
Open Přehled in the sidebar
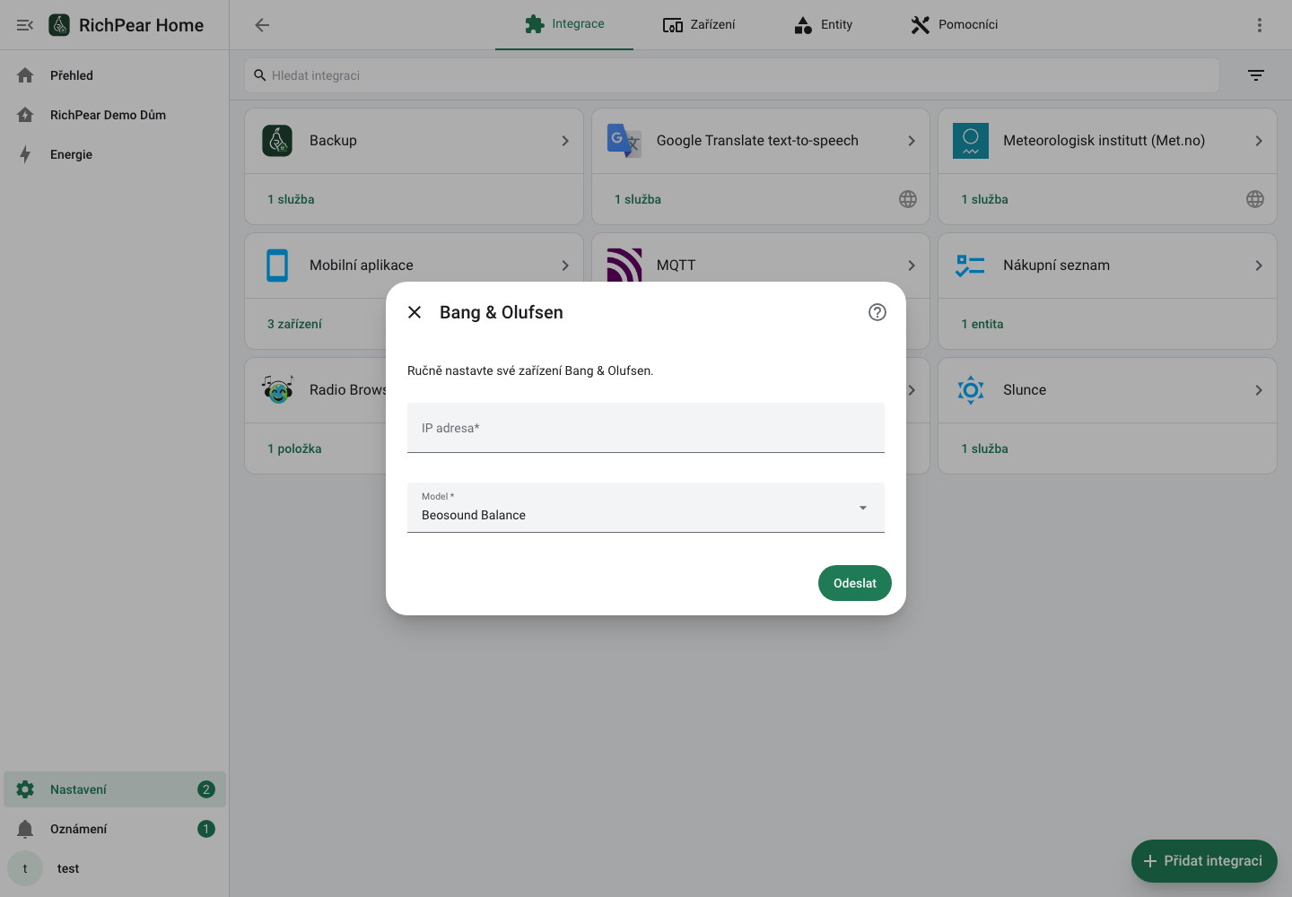click(115, 75)
